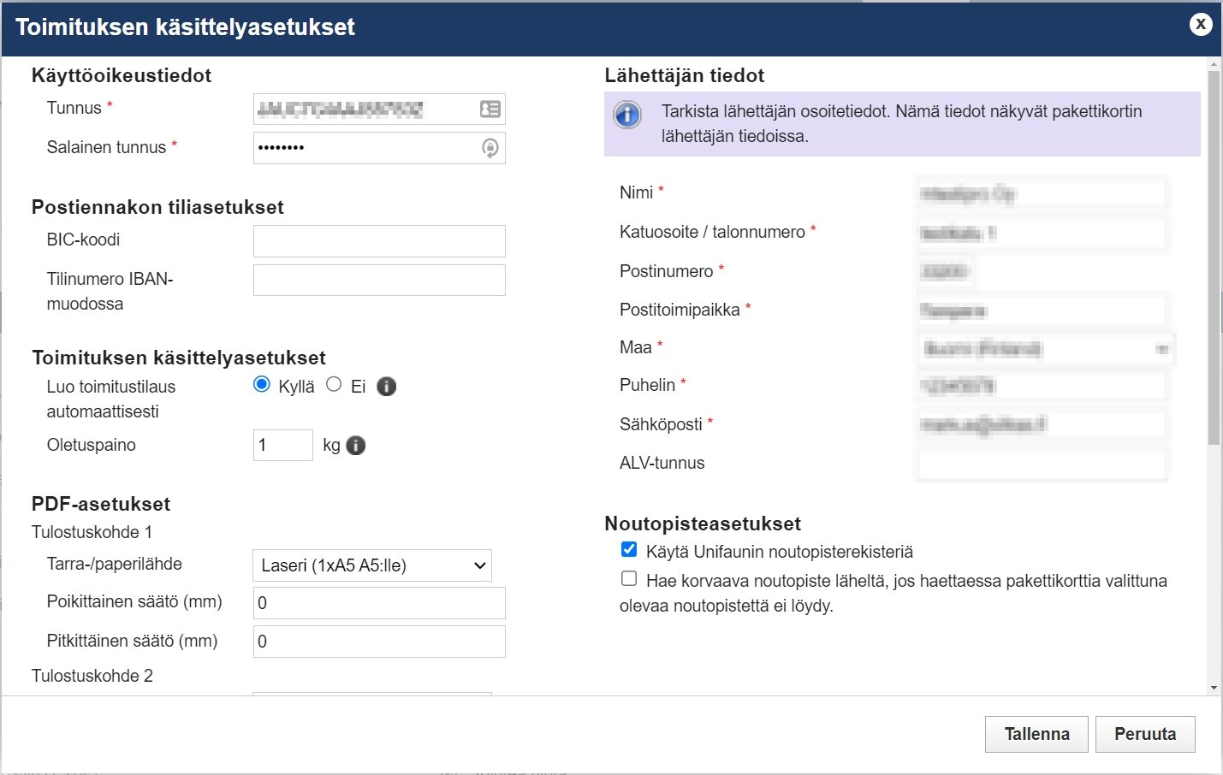Click the BIC-koodi input field
The image size is (1223, 775).
pyautogui.click(x=379, y=241)
